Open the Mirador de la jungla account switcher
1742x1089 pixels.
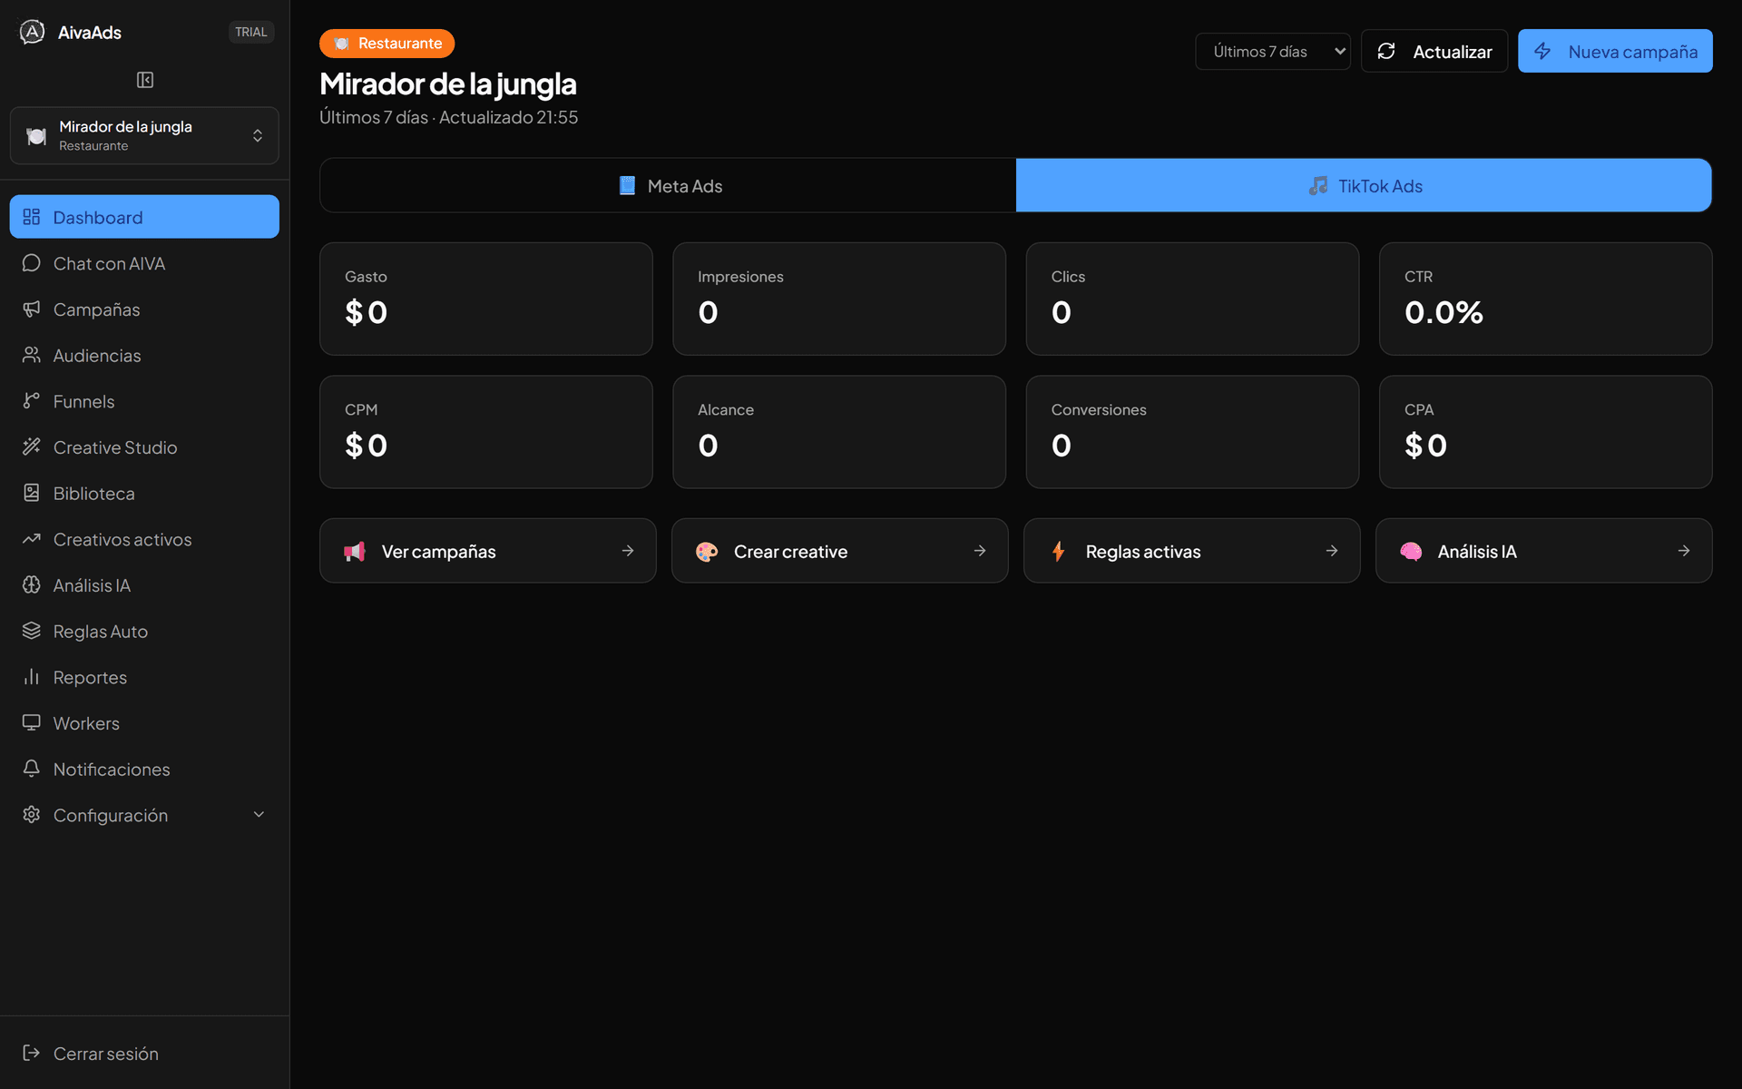point(144,136)
